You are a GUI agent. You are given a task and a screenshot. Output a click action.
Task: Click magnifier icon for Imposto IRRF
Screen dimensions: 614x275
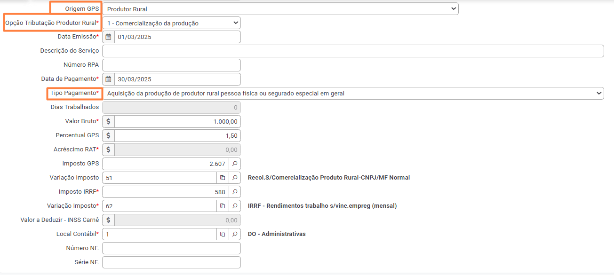235,192
